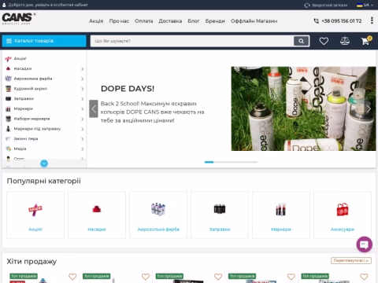
Task: Expand Набори маркерів submenu arrow
Action: pyautogui.click(x=82, y=119)
